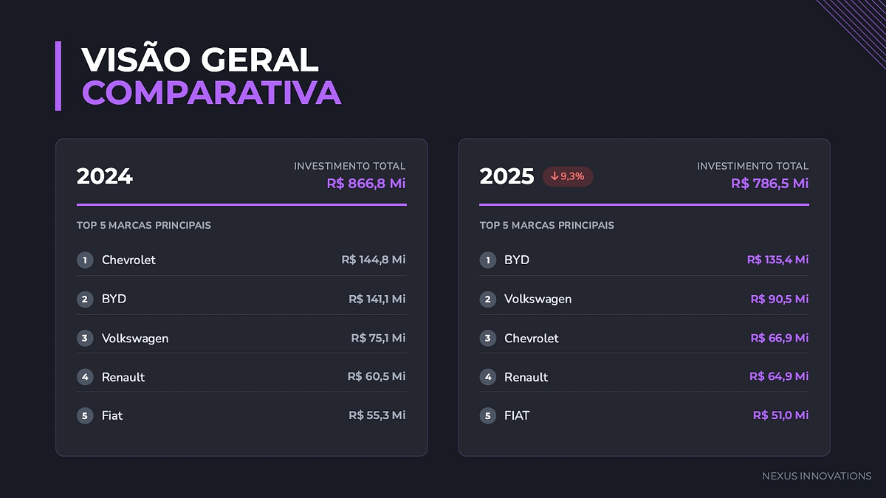The image size is (886, 498).
Task: Click the rank 1 badge beside BYD in 2025
Action: [487, 260]
